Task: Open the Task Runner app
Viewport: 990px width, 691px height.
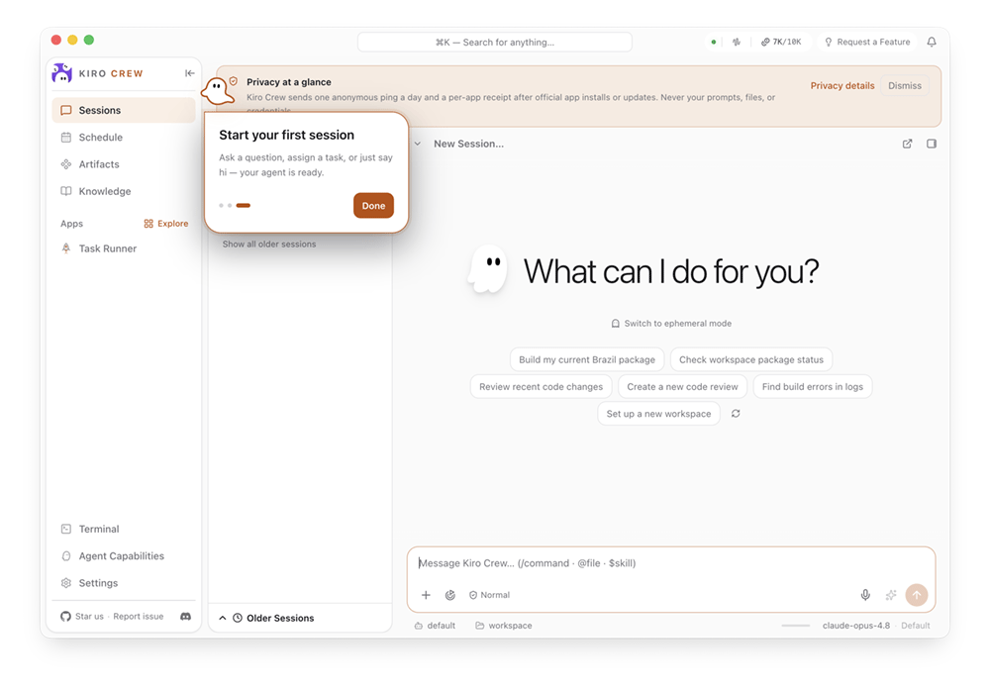Action: (x=124, y=248)
